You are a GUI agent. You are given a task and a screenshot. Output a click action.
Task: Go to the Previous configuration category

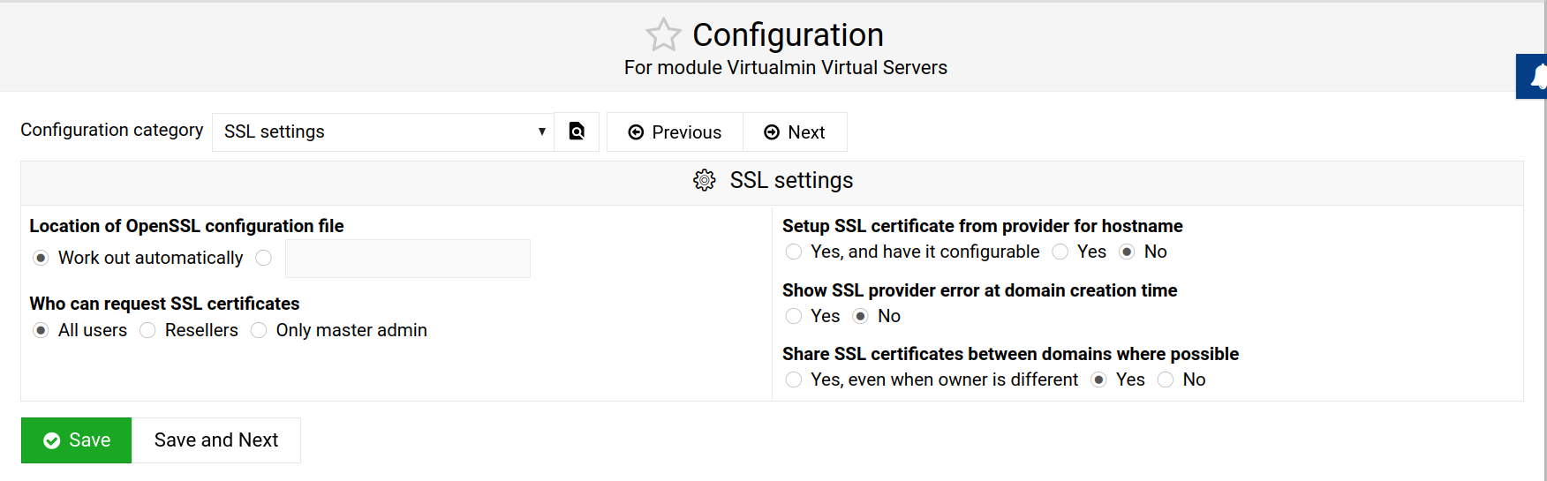coord(675,132)
